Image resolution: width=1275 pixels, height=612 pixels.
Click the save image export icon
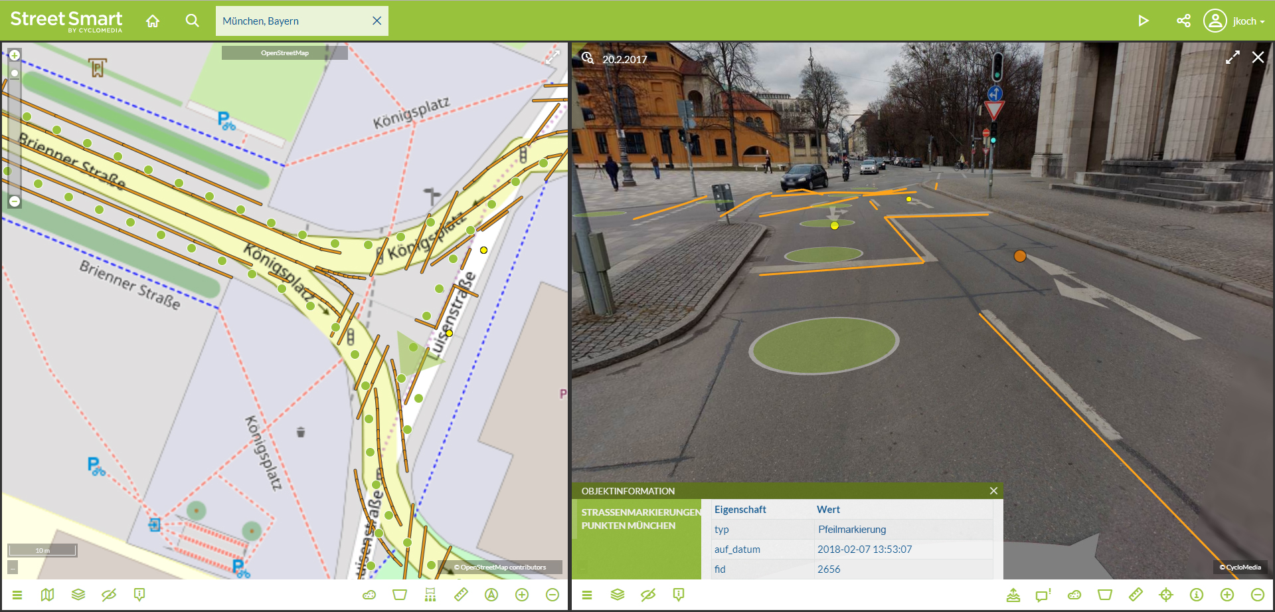click(x=1013, y=595)
